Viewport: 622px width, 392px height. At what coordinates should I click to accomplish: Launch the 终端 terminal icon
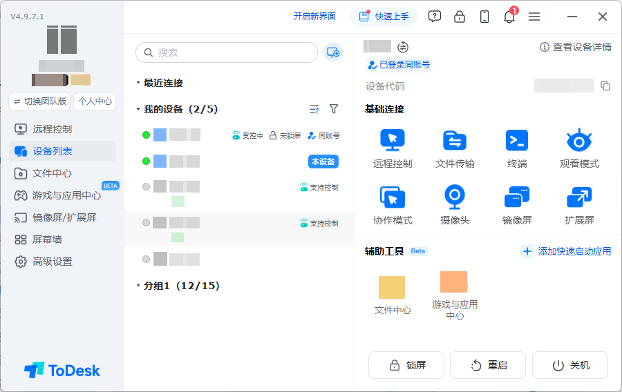[516, 140]
